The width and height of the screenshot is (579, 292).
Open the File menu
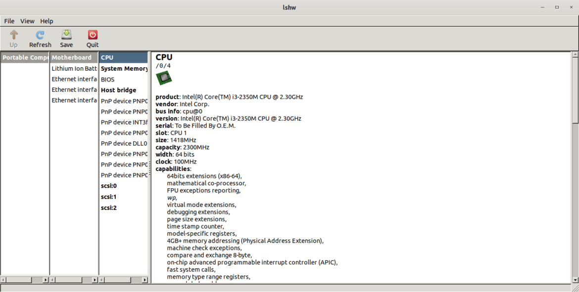click(x=9, y=21)
